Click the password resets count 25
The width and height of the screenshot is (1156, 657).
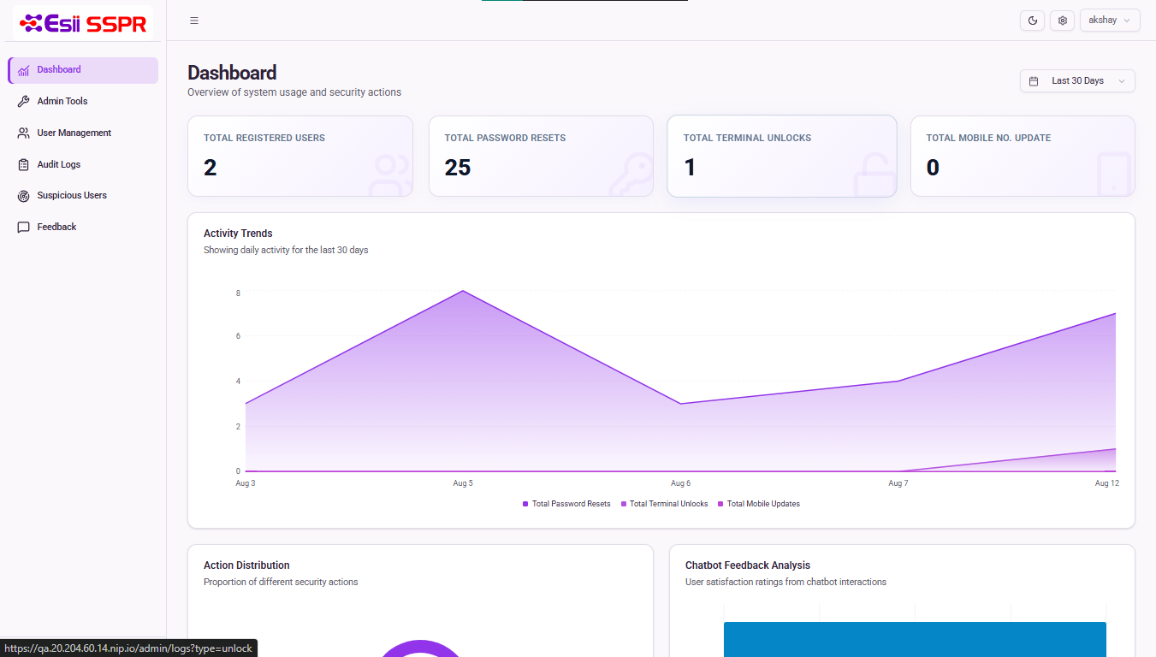(458, 168)
